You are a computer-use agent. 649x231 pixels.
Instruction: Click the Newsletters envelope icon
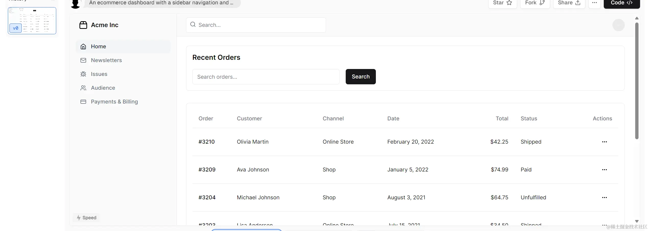pyautogui.click(x=83, y=60)
